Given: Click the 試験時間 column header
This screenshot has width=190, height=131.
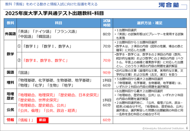Looking at the screenshot, I should (107, 23).
